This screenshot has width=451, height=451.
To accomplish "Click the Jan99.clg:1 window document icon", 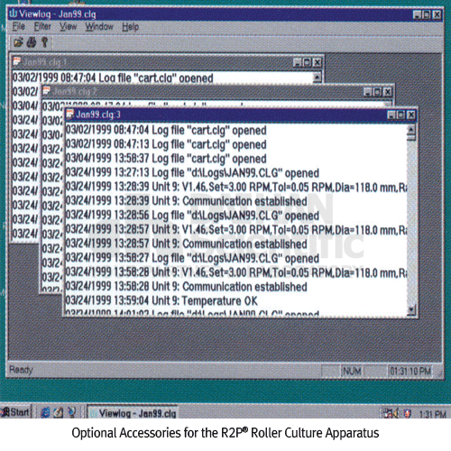I will coord(17,61).
